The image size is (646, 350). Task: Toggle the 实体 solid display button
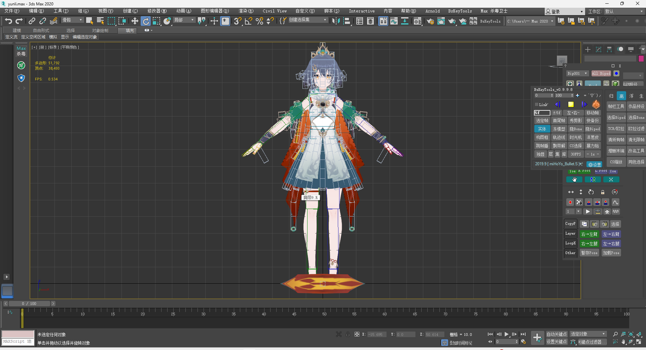pyautogui.click(x=542, y=129)
